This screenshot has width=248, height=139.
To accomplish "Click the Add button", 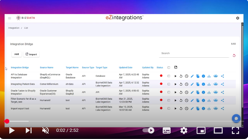I will [x=16, y=54].
